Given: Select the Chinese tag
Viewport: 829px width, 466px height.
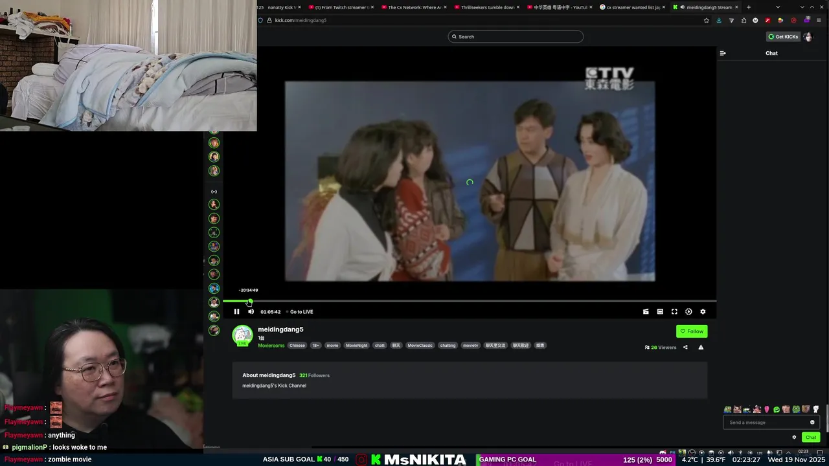Looking at the screenshot, I should (x=297, y=346).
